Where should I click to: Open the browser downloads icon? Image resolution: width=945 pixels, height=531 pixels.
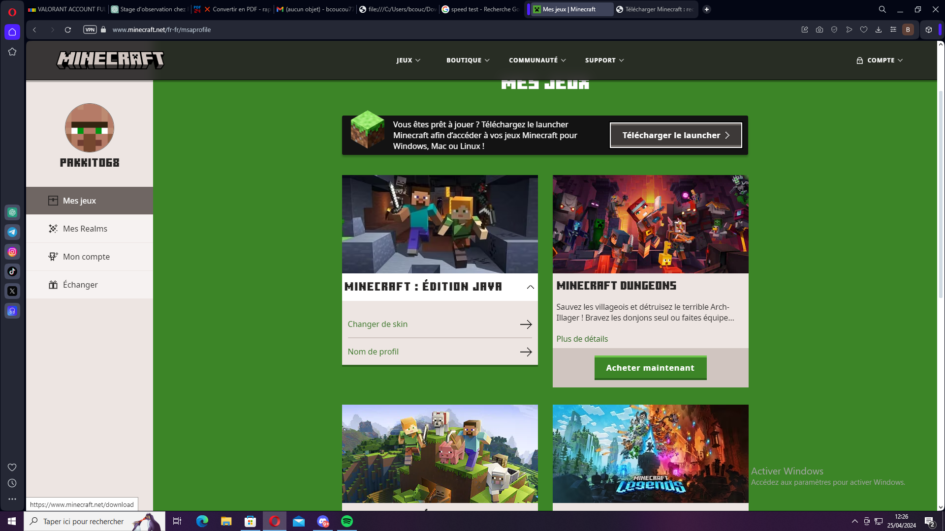[879, 29]
